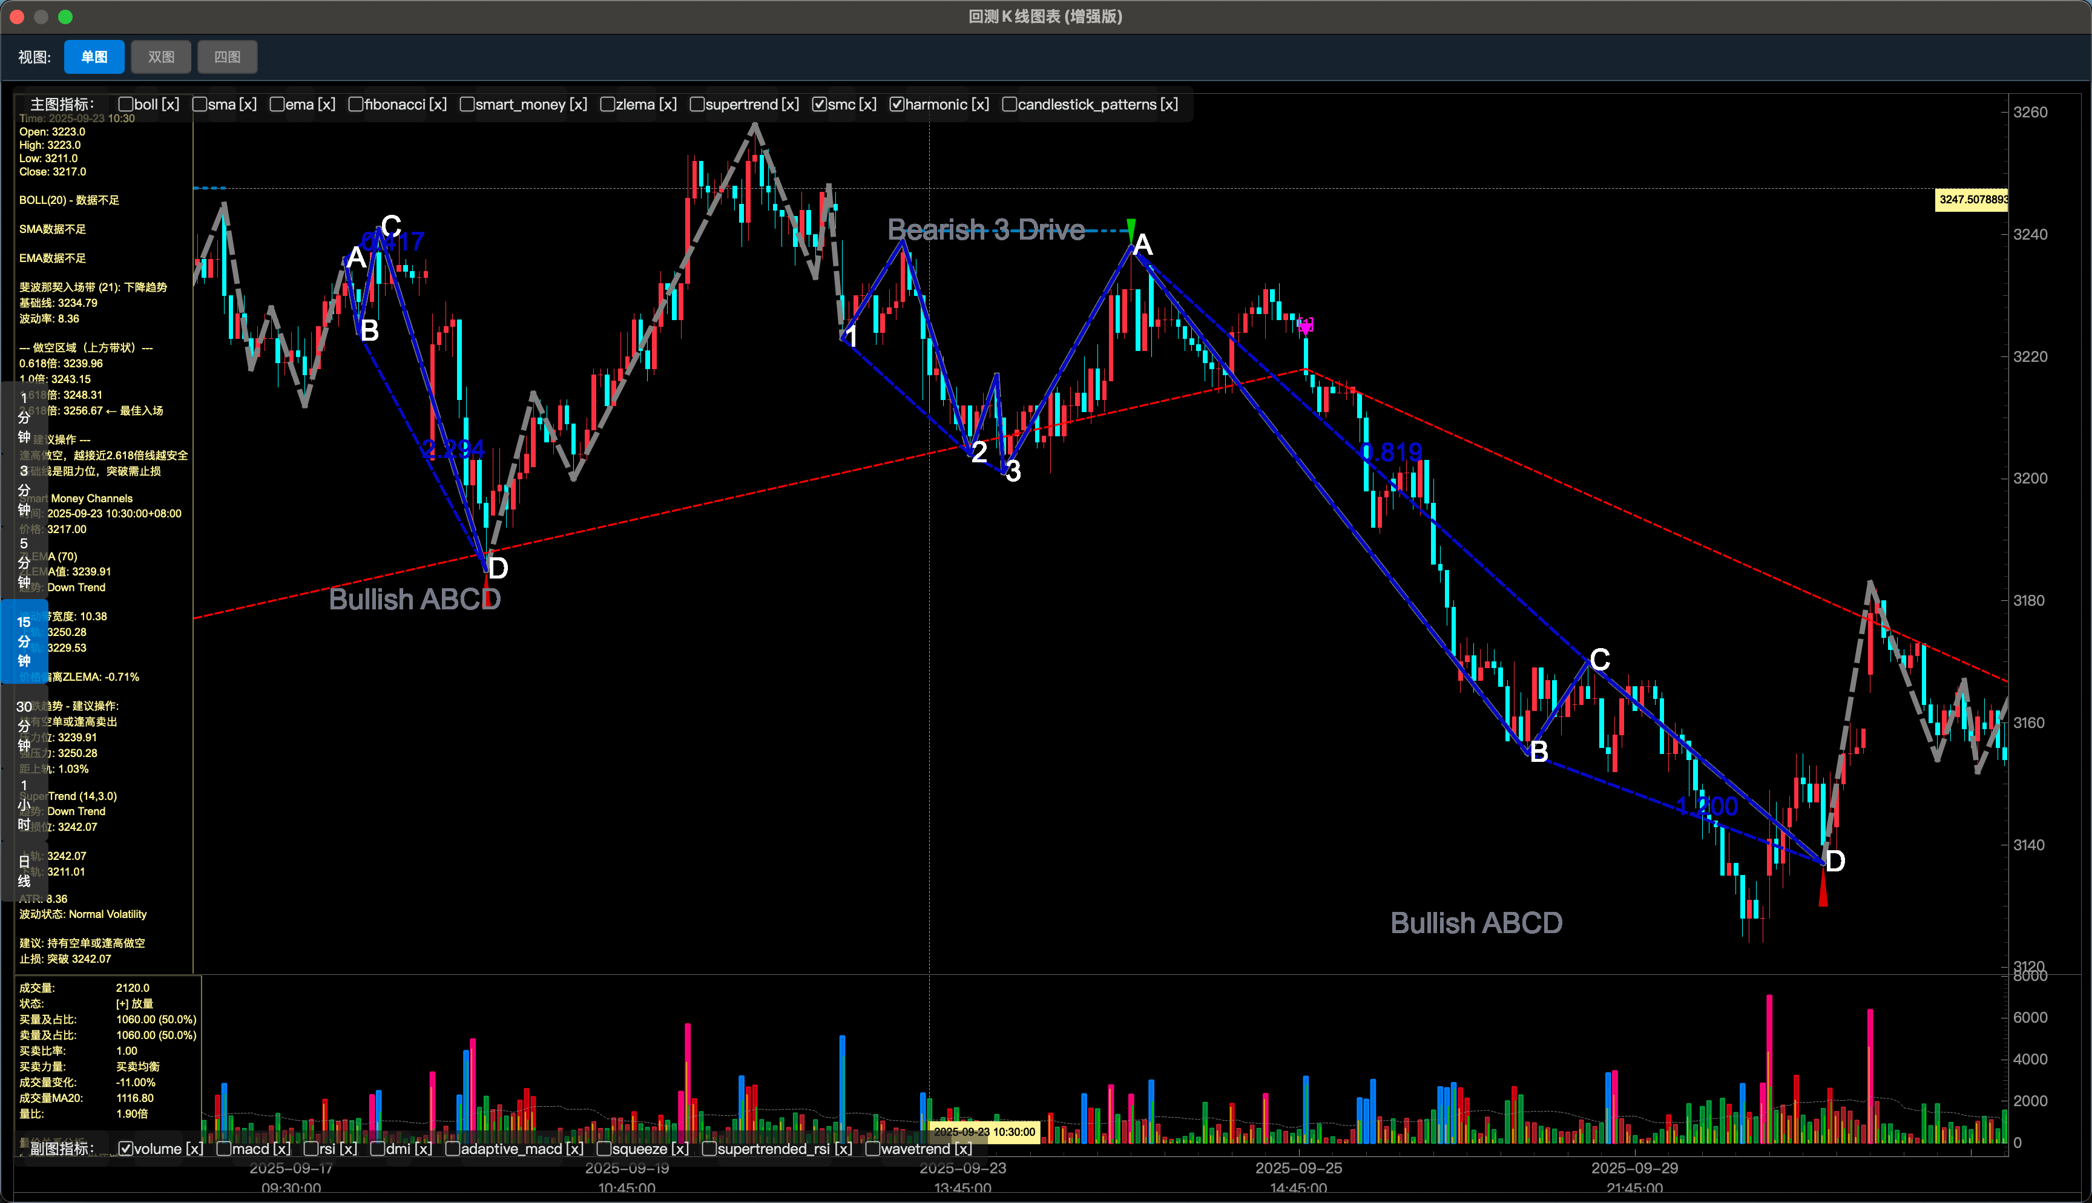Click the yellow 3247.5078893 price label
The height and width of the screenshot is (1203, 2092).
point(1972,199)
